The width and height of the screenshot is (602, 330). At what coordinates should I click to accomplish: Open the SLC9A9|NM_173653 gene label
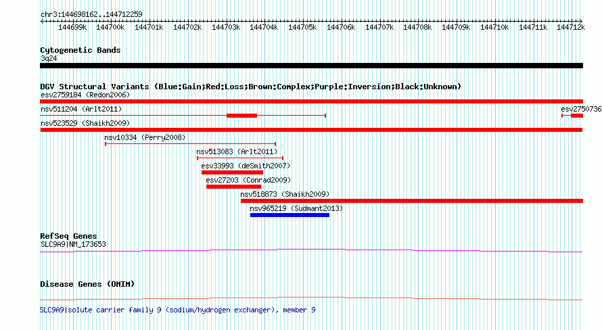click(73, 244)
